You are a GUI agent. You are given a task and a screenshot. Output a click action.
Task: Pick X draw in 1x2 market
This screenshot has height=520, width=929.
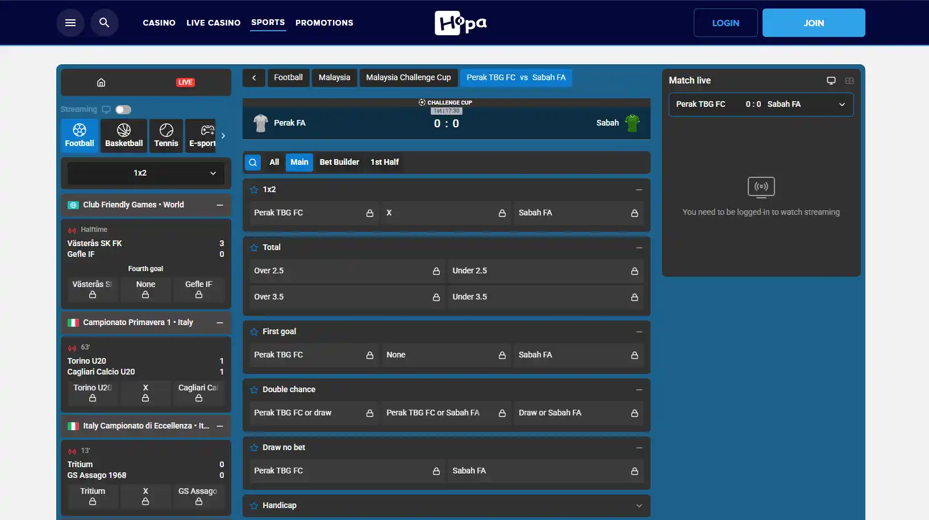[x=446, y=213]
